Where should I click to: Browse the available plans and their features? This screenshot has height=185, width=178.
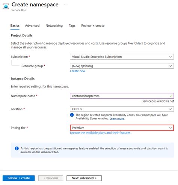click(100, 133)
